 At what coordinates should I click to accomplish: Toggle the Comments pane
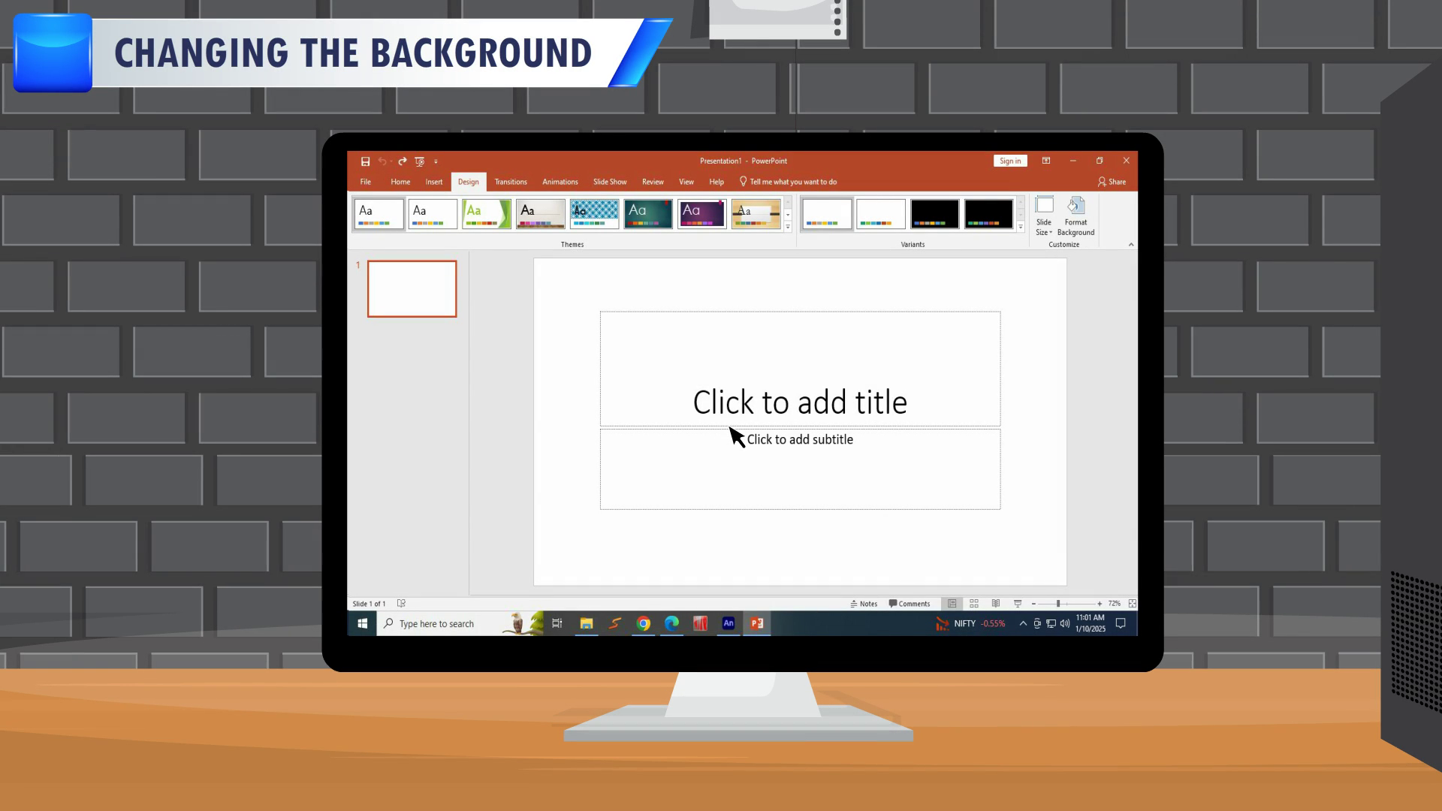pyautogui.click(x=910, y=604)
